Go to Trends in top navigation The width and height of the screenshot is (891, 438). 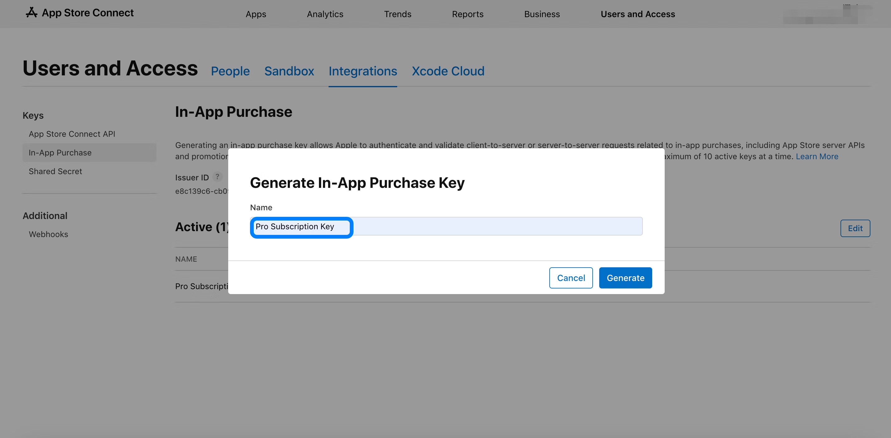(397, 14)
